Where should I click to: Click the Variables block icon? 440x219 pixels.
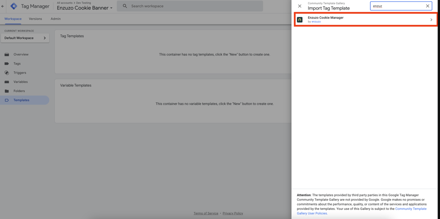coord(7,82)
